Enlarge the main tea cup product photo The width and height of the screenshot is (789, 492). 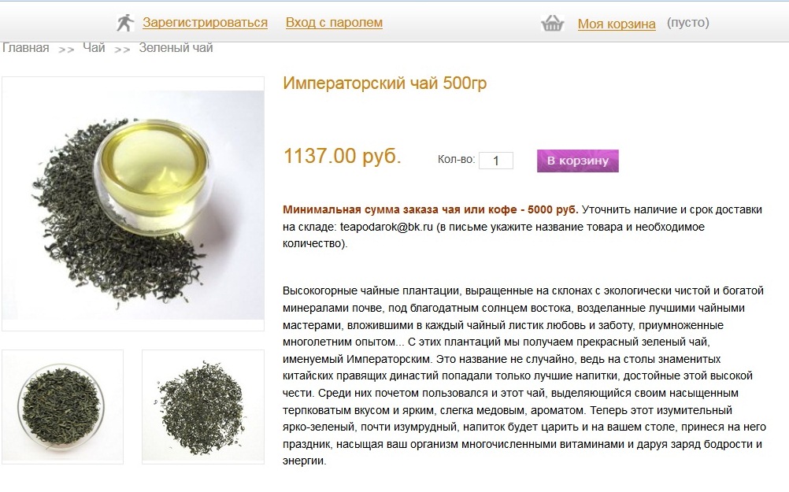click(x=133, y=204)
